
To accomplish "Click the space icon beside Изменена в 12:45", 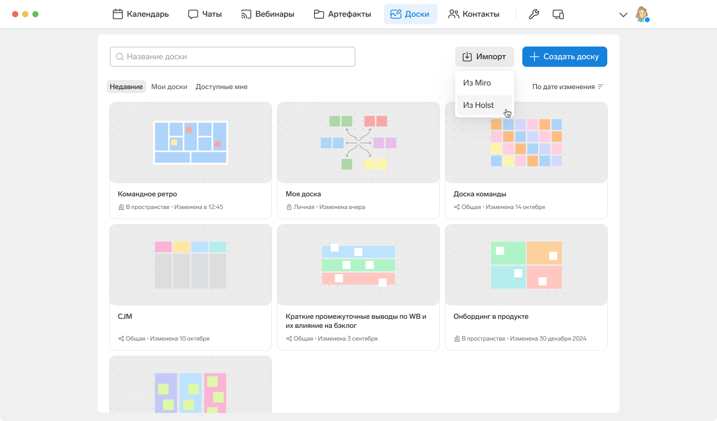I will [121, 207].
